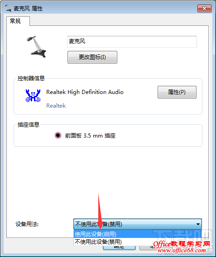
Task: Click the blue Realtek crab logo icon
Action: click(33, 95)
